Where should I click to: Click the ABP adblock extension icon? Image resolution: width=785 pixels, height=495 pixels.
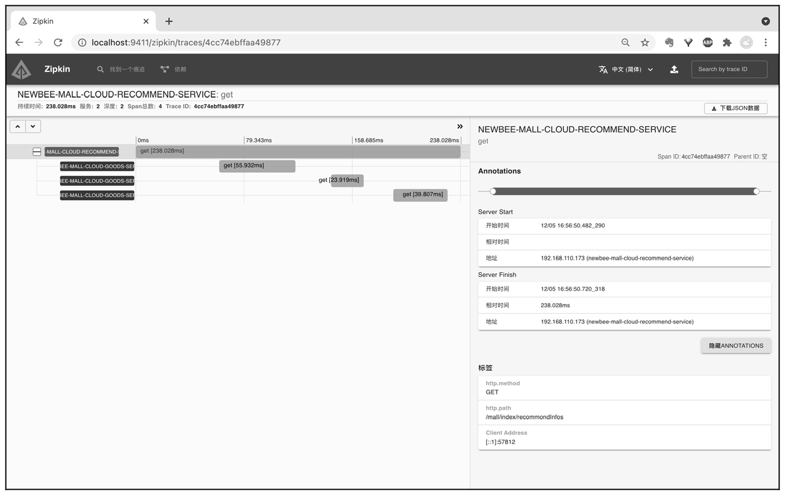[708, 42]
